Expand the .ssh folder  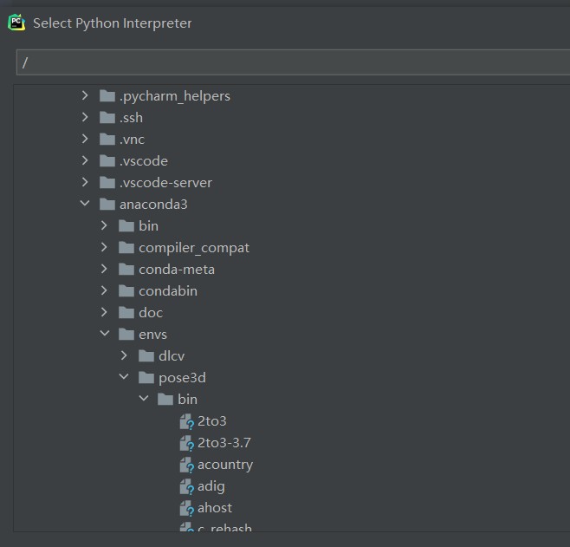pyautogui.click(x=85, y=117)
